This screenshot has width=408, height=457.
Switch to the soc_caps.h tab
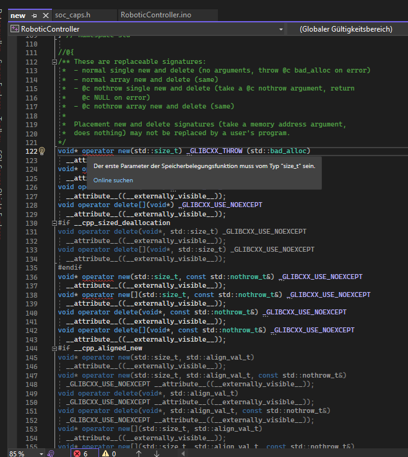72,15
